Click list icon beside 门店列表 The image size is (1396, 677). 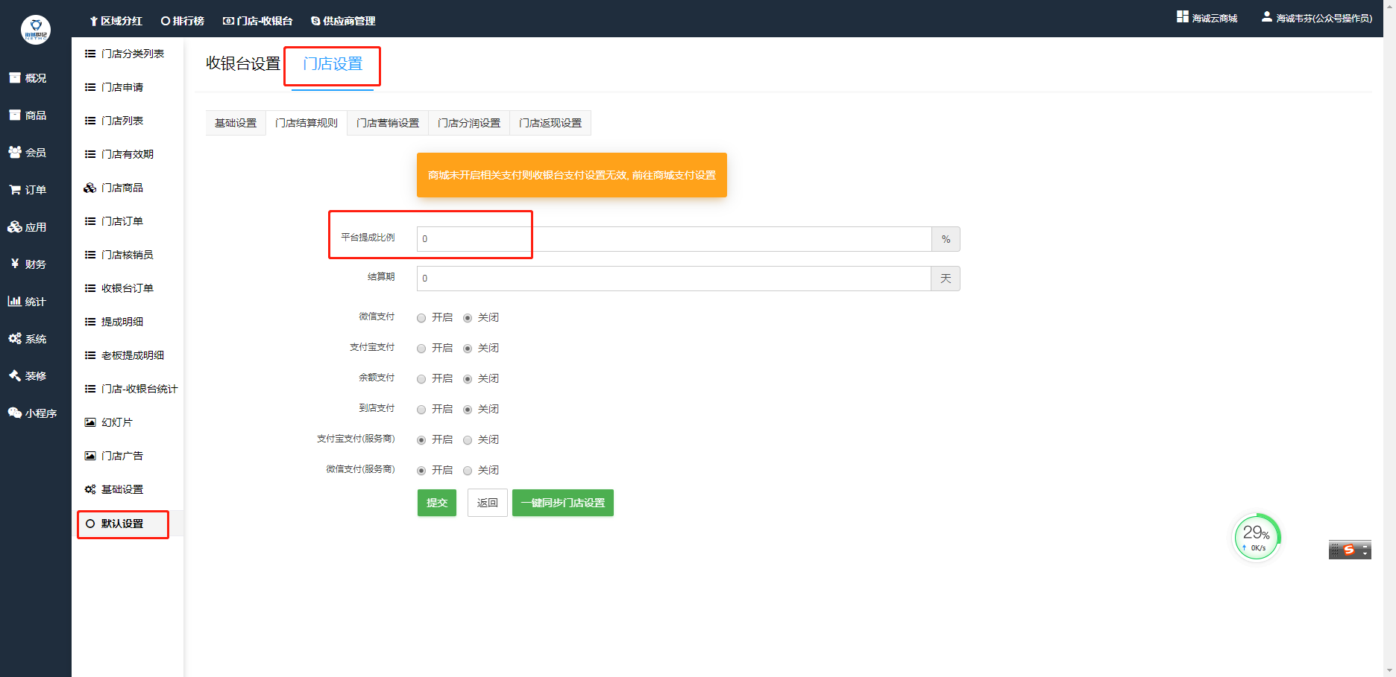90,121
